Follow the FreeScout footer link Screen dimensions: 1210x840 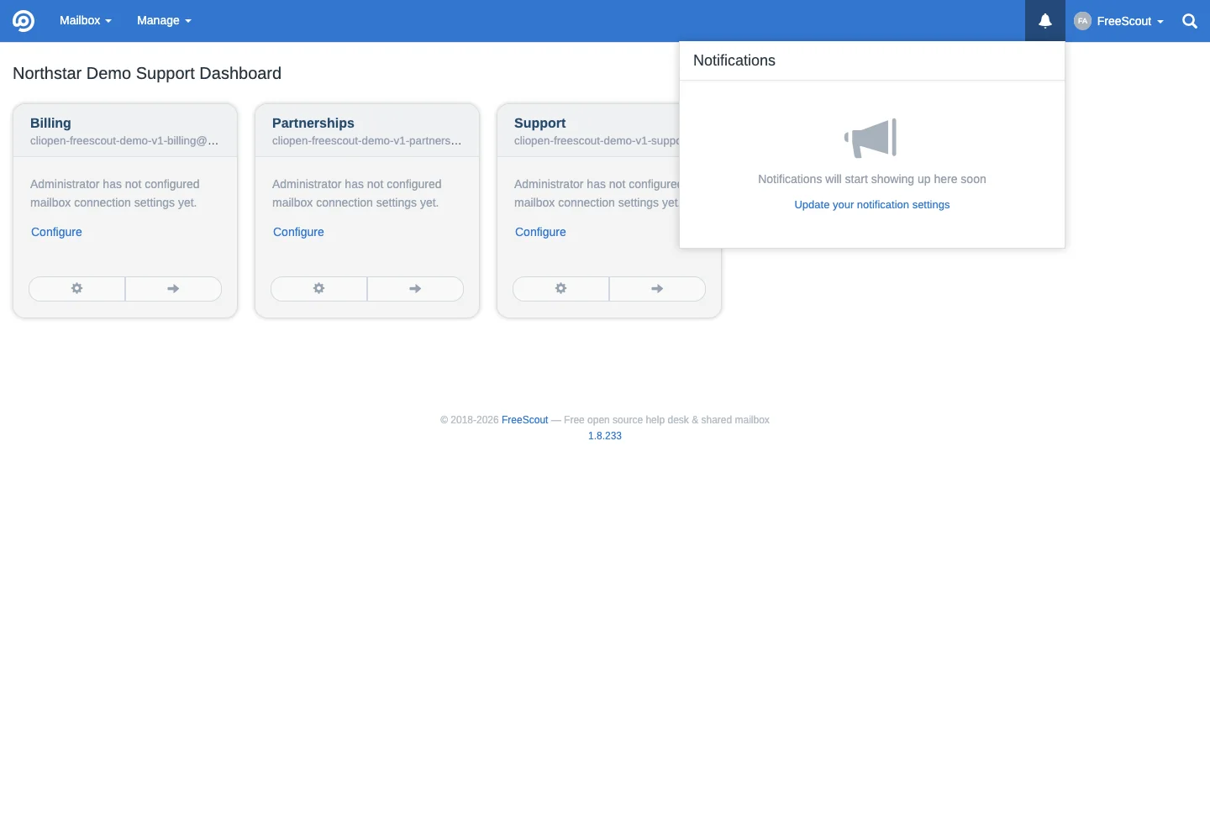click(x=524, y=420)
